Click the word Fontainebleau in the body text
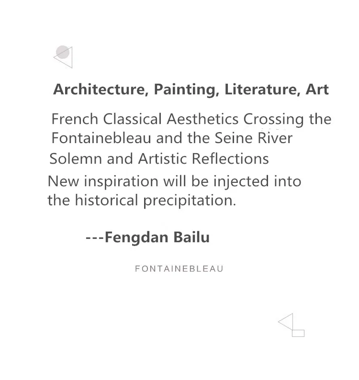This screenshot has width=359, height=380. click(101, 138)
